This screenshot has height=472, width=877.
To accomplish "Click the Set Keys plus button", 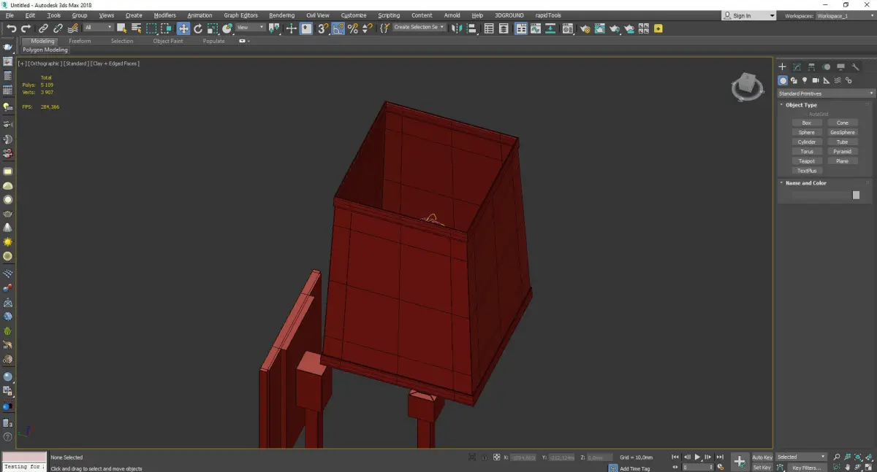I will (x=740, y=461).
